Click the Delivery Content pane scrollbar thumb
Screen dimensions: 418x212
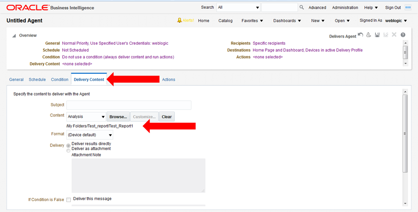(405, 134)
